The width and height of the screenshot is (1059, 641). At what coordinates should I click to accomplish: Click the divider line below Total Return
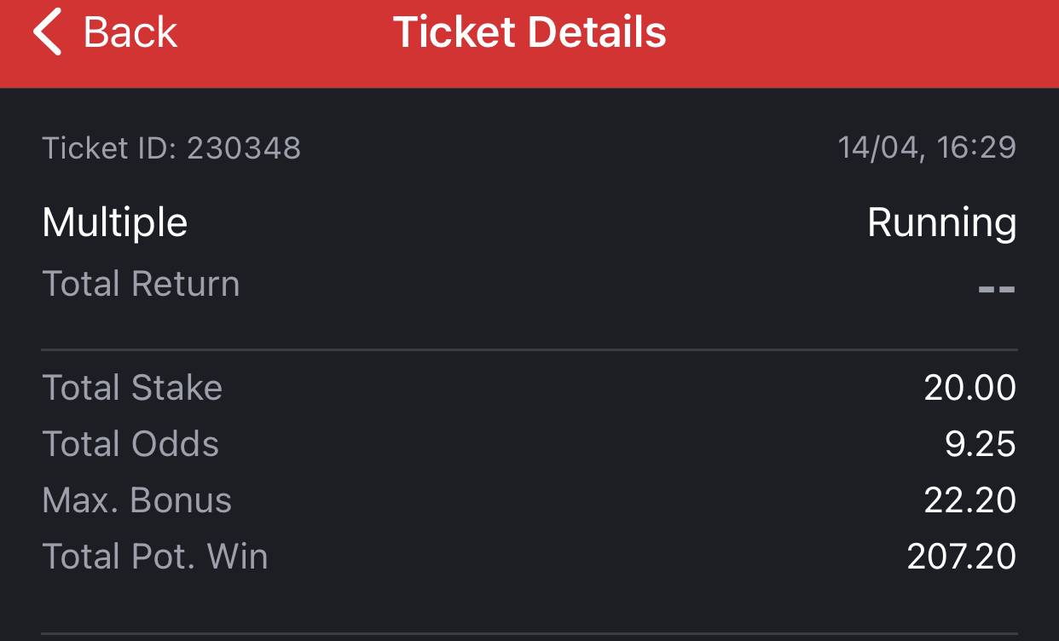pos(529,349)
